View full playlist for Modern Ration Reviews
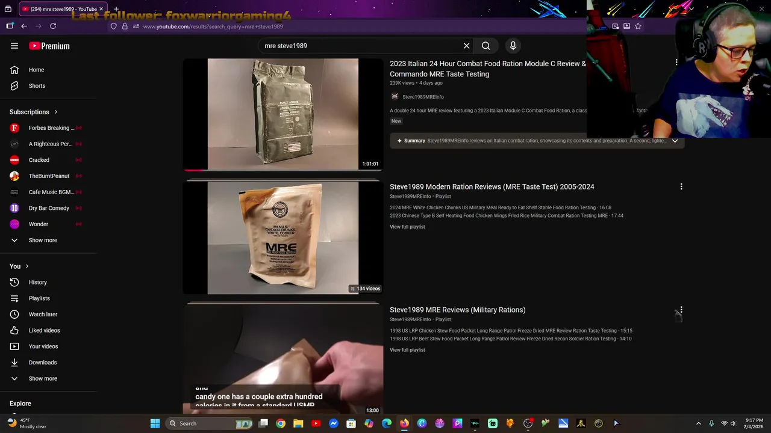Image resolution: width=771 pixels, height=433 pixels. [407, 227]
